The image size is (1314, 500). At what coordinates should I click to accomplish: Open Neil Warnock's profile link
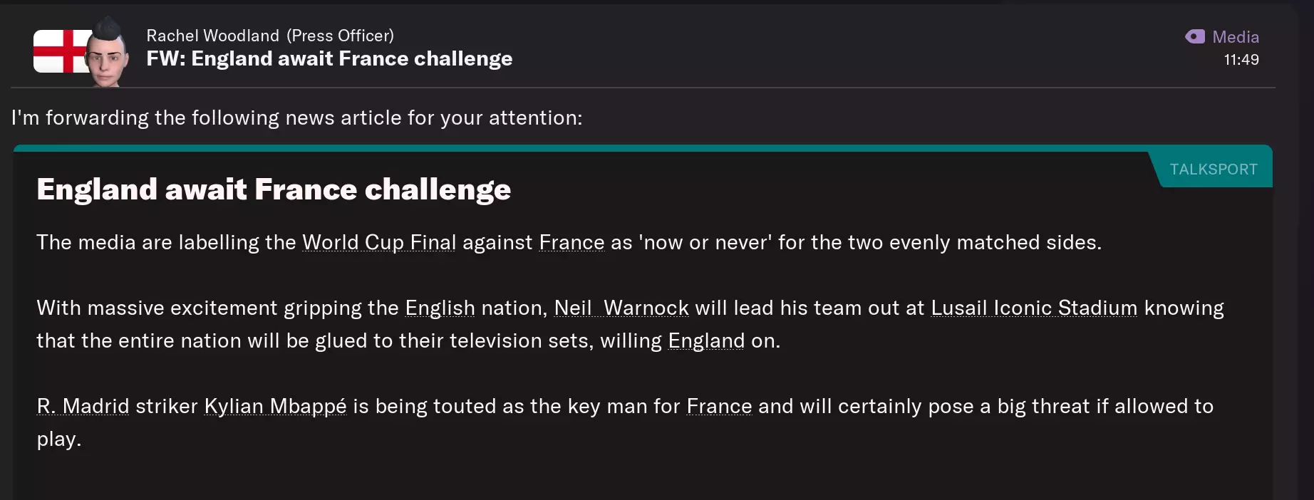tap(621, 308)
